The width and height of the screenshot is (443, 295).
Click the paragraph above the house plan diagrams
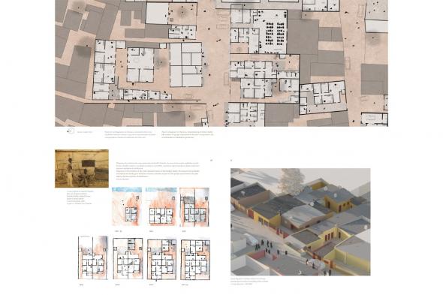[x=158, y=171]
